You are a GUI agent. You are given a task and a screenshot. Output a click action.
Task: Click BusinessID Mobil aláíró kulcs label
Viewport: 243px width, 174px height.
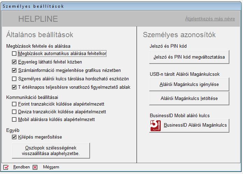[x=180, y=115]
